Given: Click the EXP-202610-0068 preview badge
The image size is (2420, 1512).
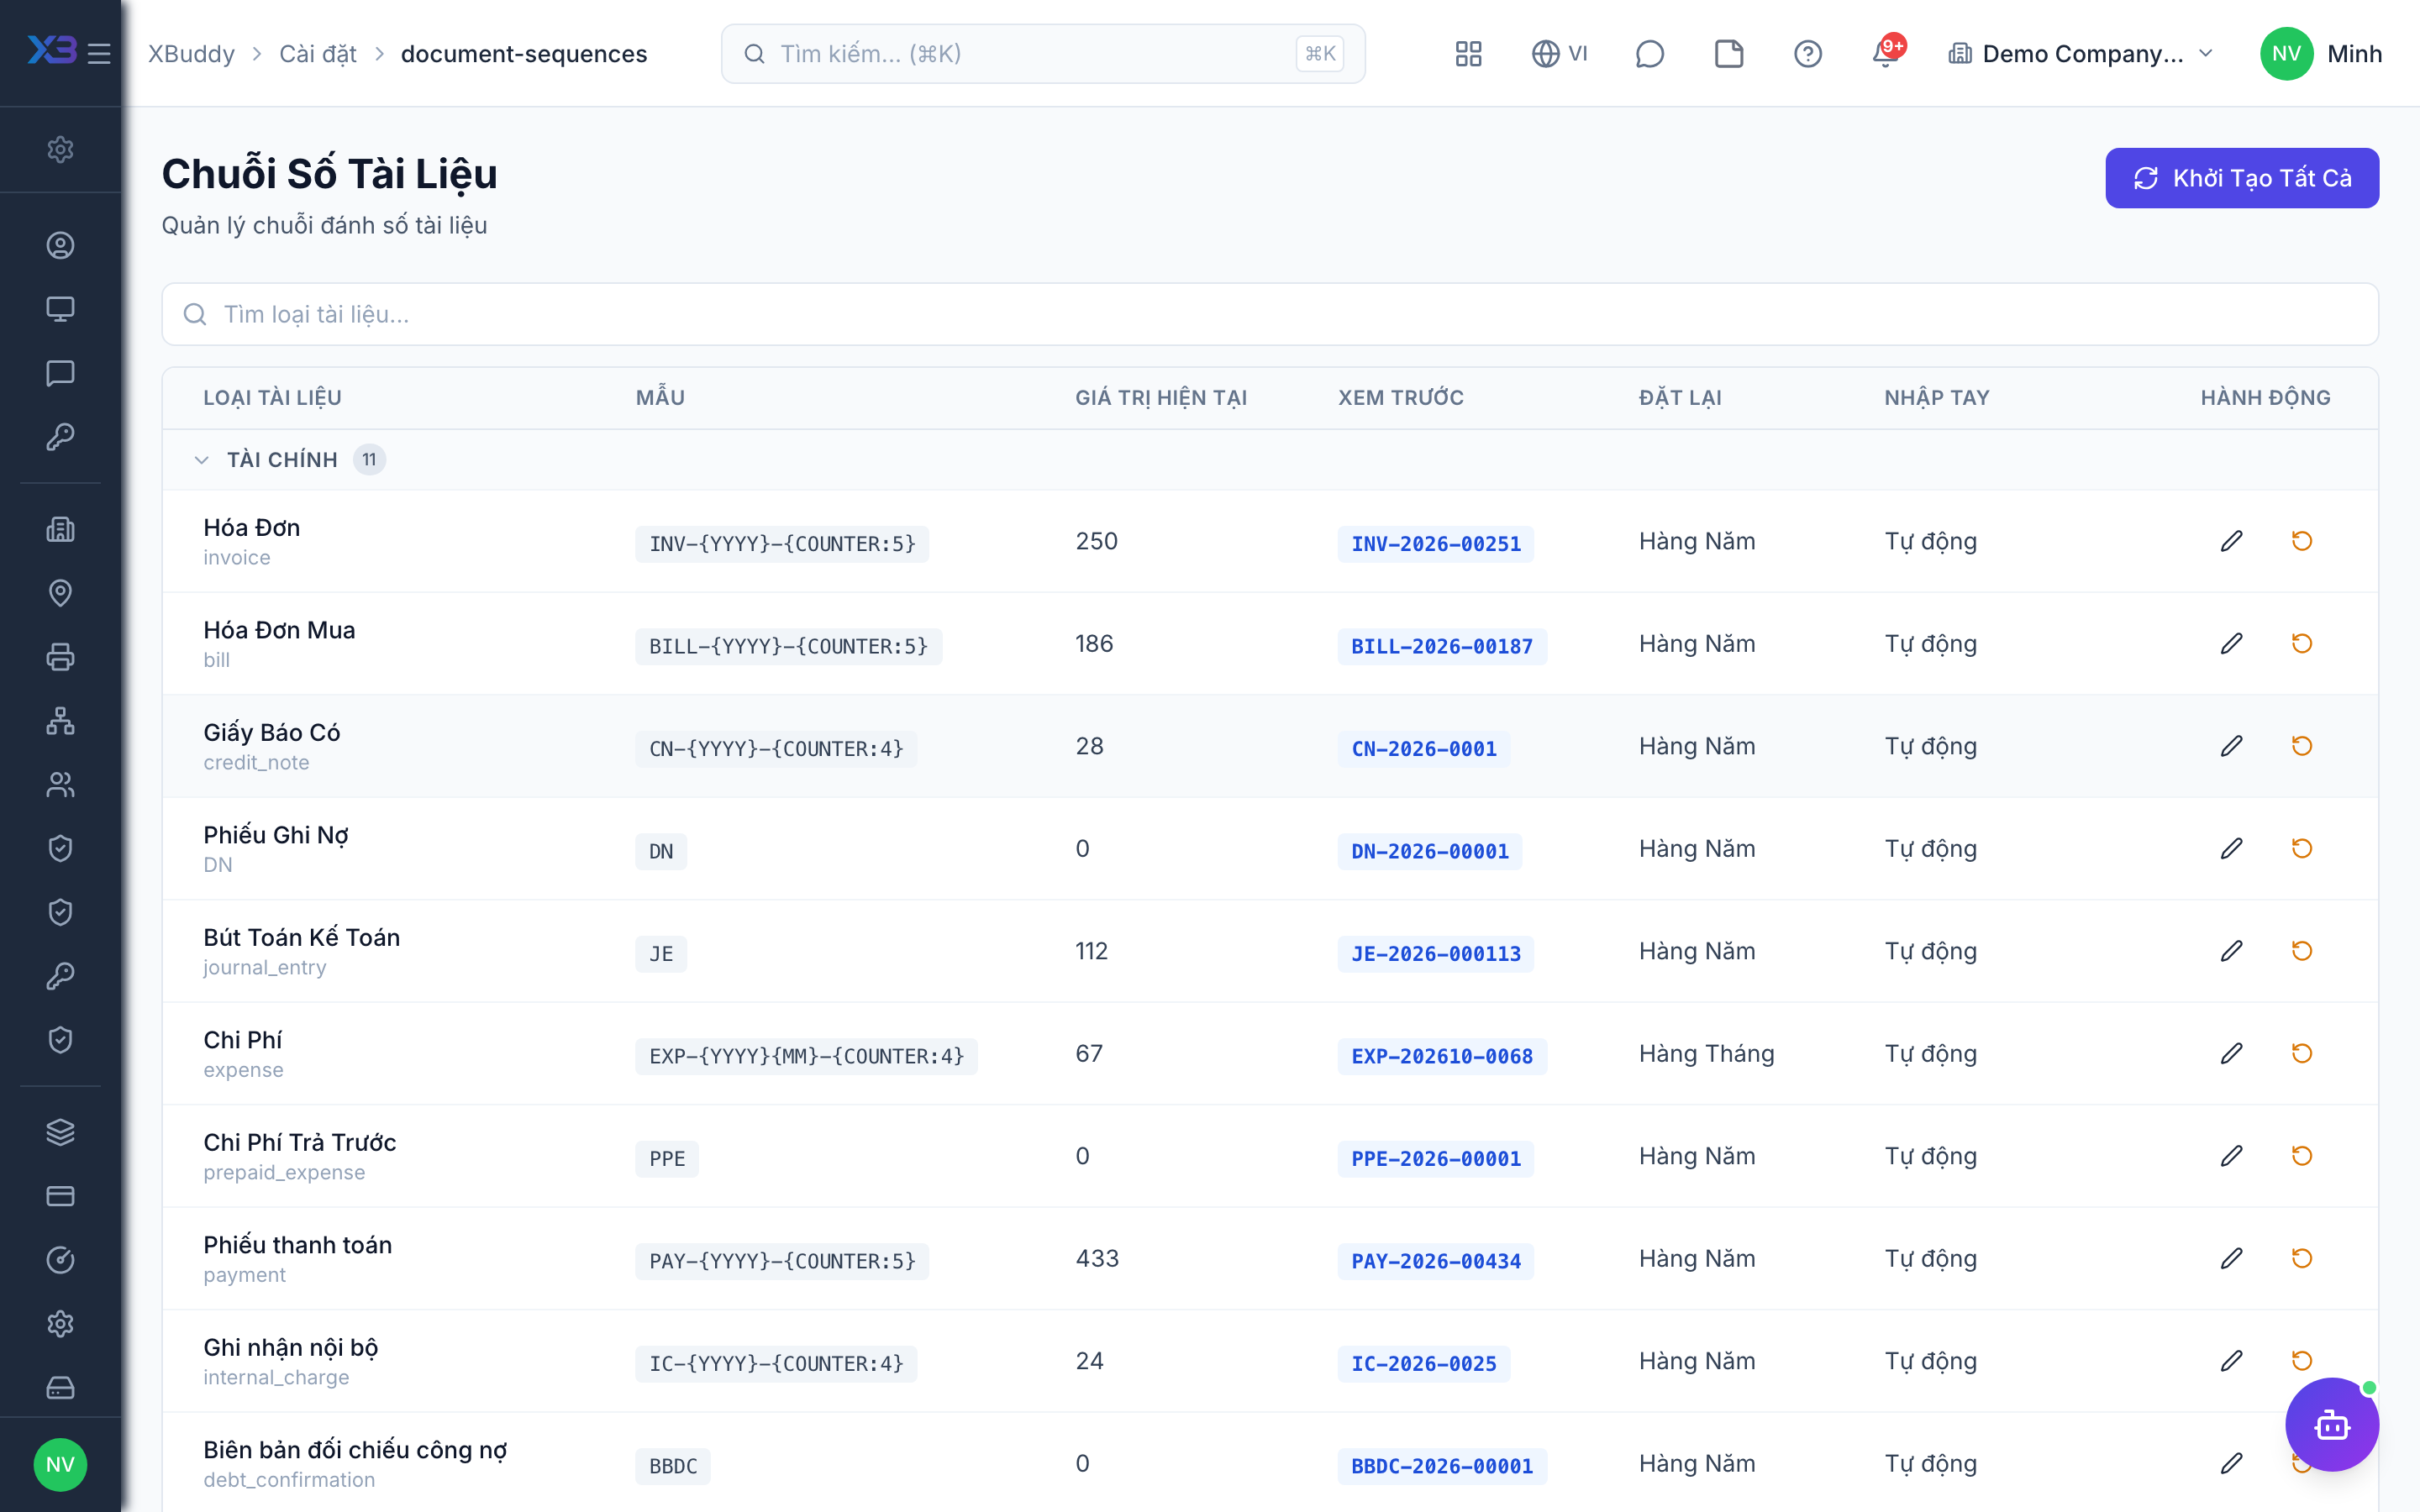Looking at the screenshot, I should click(x=1441, y=1056).
